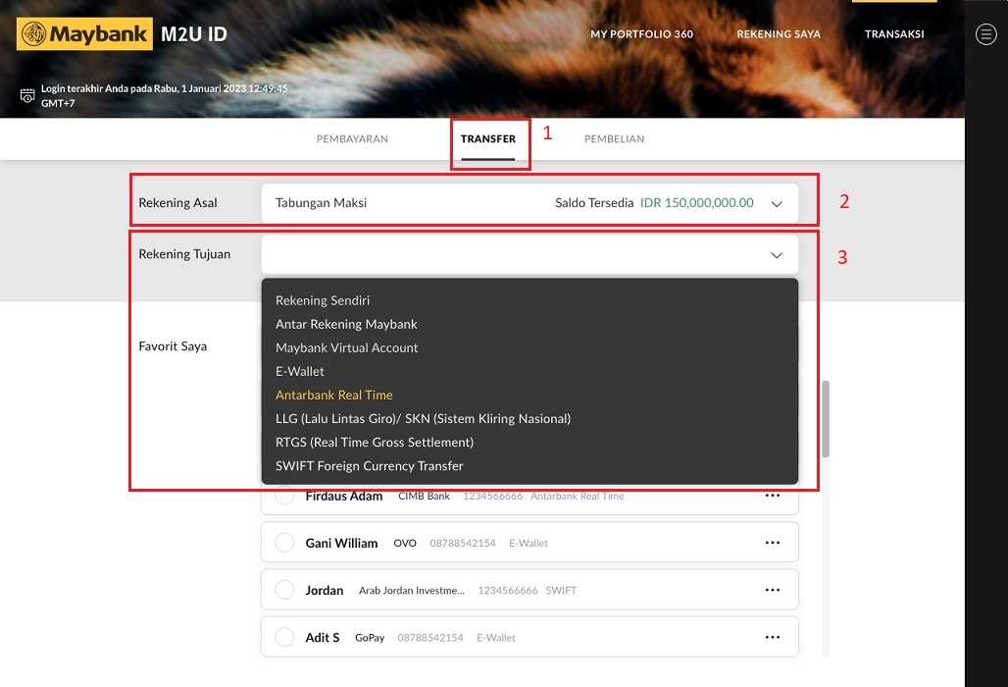Viewport: 1008px width, 687px height.
Task: Select Firdaus Adam radio button
Action: coord(284,496)
